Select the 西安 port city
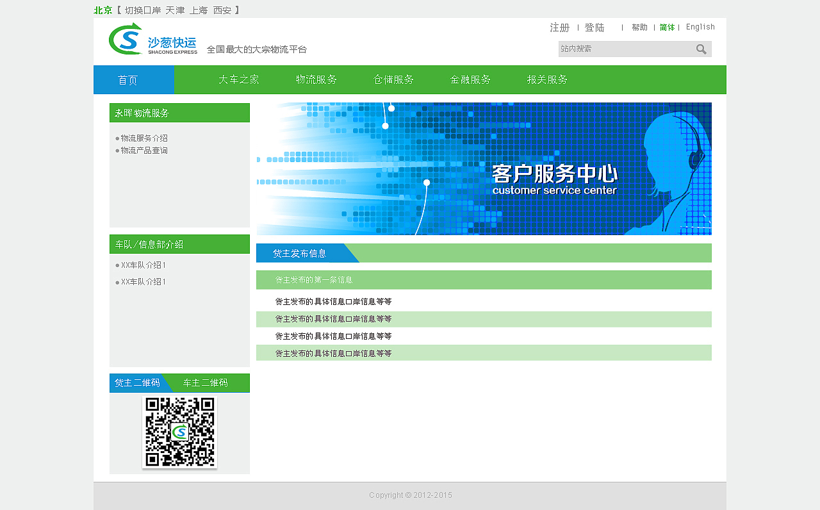Viewport: 820px width, 510px height. pyautogui.click(x=222, y=10)
